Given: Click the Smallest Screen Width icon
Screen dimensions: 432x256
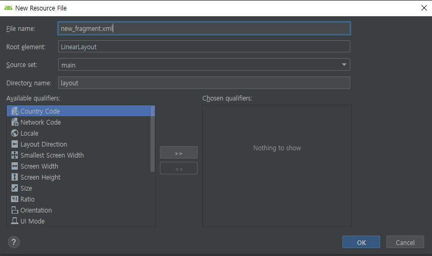Looking at the screenshot, I should click(x=15, y=155).
